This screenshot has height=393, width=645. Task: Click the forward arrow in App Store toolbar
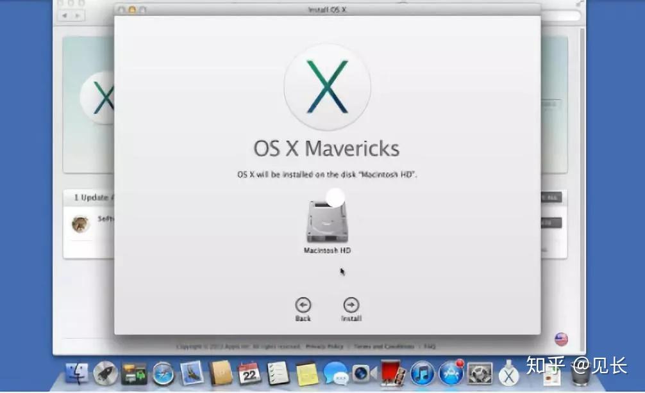click(78, 15)
